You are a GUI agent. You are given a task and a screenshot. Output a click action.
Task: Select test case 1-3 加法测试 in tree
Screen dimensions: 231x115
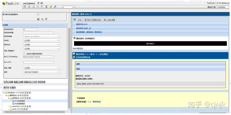20,101
